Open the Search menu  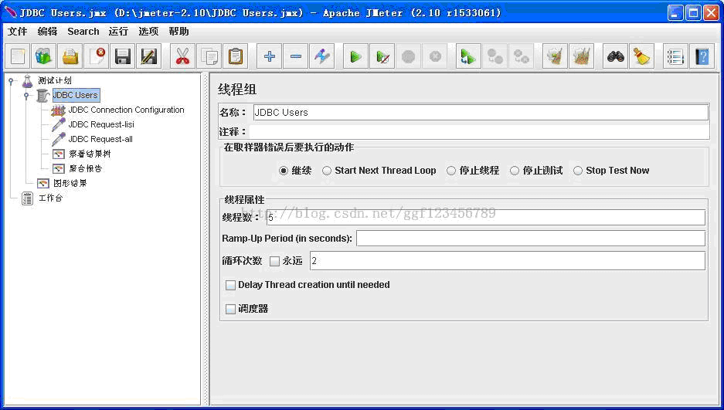tap(83, 32)
